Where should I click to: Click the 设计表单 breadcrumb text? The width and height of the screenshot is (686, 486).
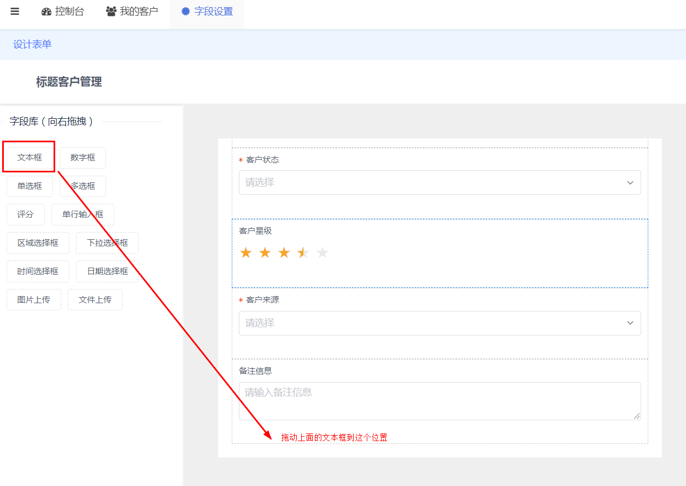(32, 44)
